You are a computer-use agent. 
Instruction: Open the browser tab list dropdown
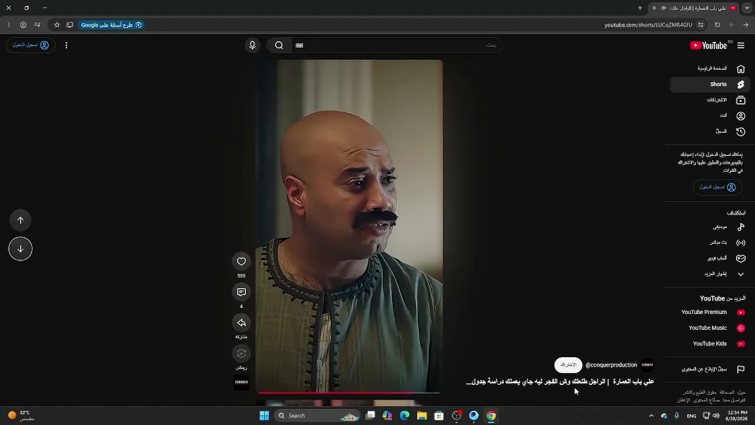[747, 8]
